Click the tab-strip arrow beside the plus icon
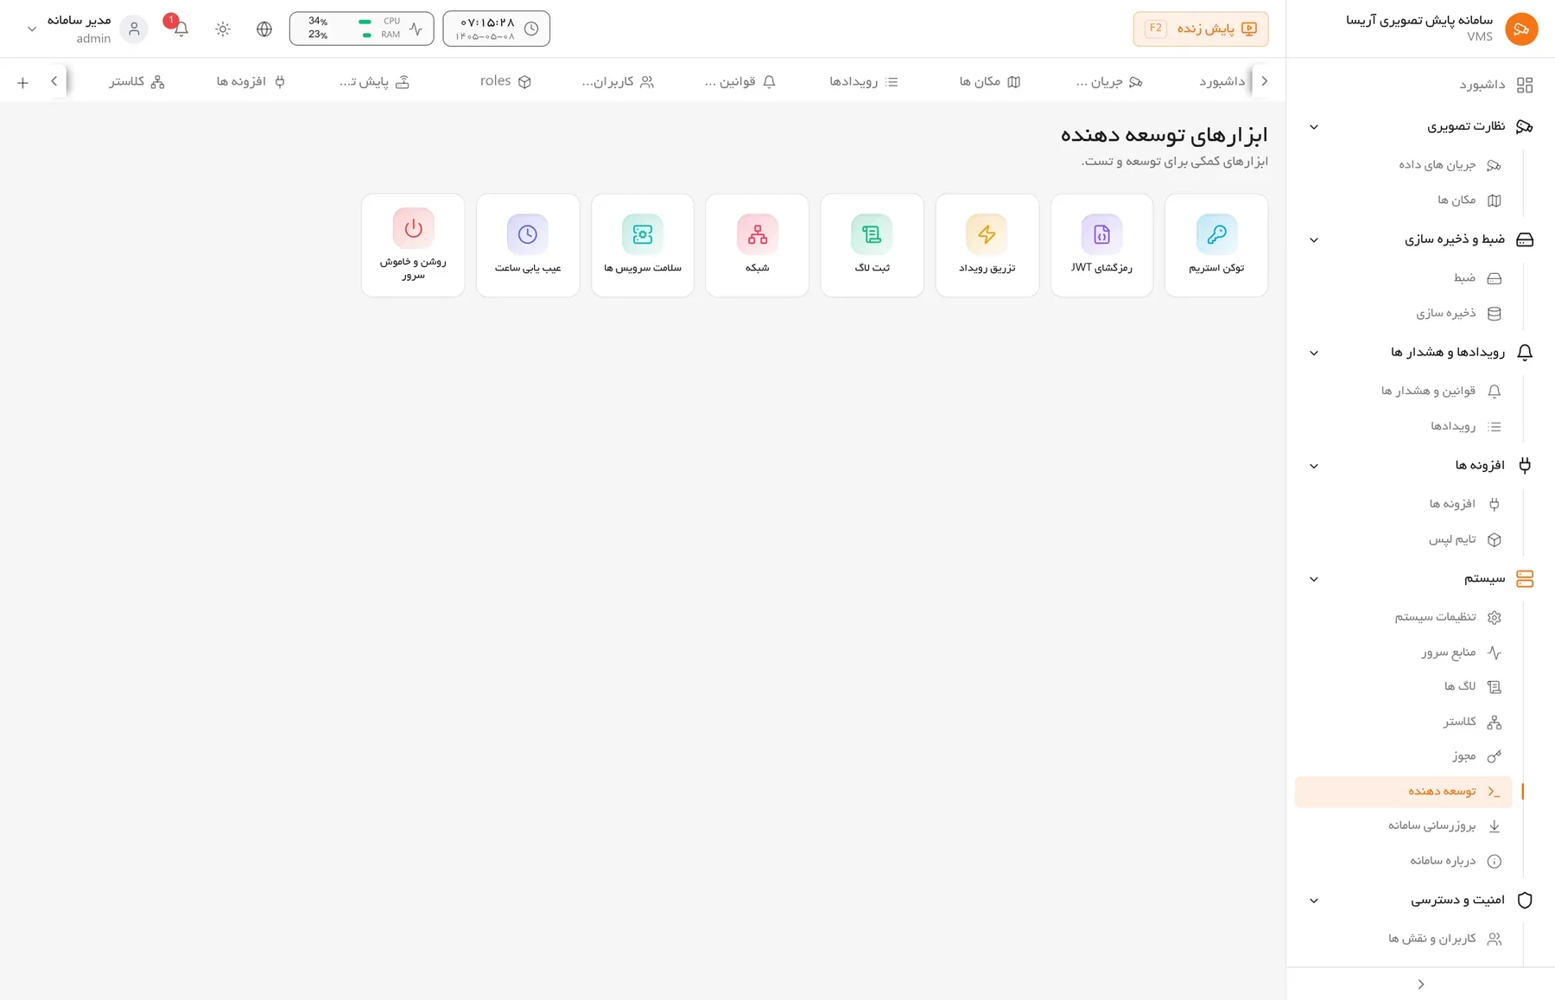Viewport: 1555px width, 1000px height. (x=54, y=81)
